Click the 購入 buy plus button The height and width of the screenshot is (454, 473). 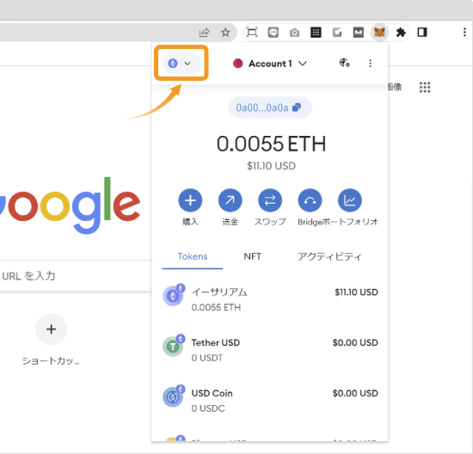pos(190,200)
